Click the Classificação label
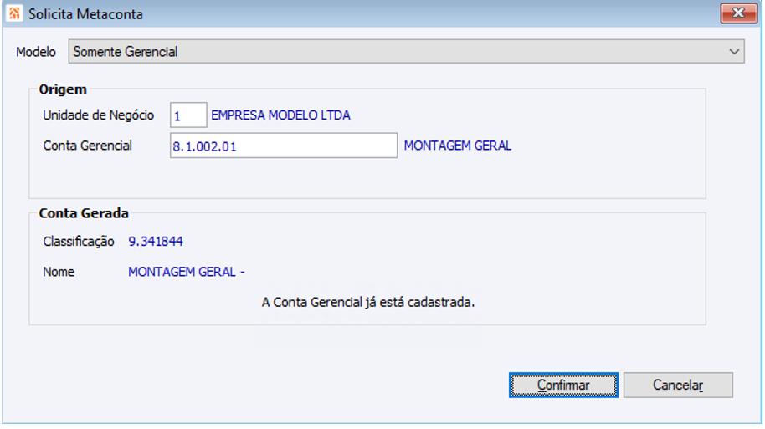Viewport: 765px width, 429px height. pos(79,242)
